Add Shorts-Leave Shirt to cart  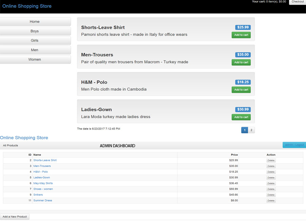[x=241, y=35]
